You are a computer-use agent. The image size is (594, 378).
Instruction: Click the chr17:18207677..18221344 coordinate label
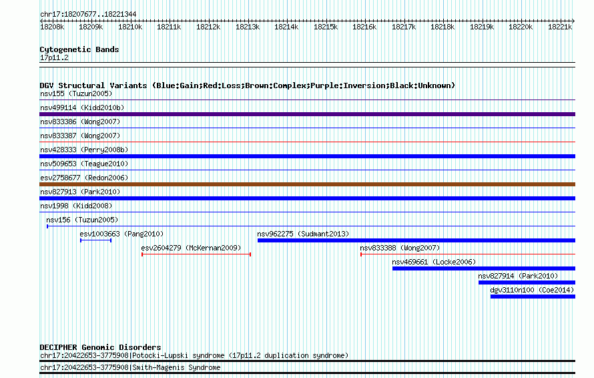88,15
